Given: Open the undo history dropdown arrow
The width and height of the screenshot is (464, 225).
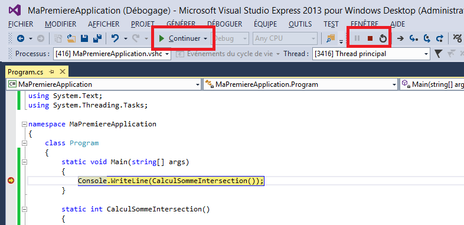Looking at the screenshot, I should (126, 38).
